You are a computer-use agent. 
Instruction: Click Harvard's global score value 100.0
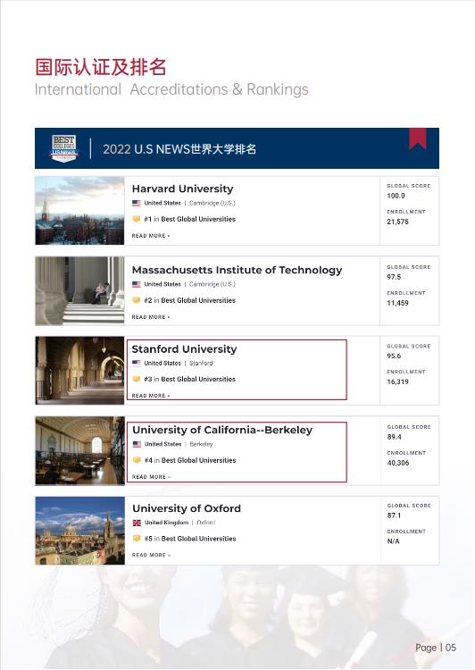(396, 197)
